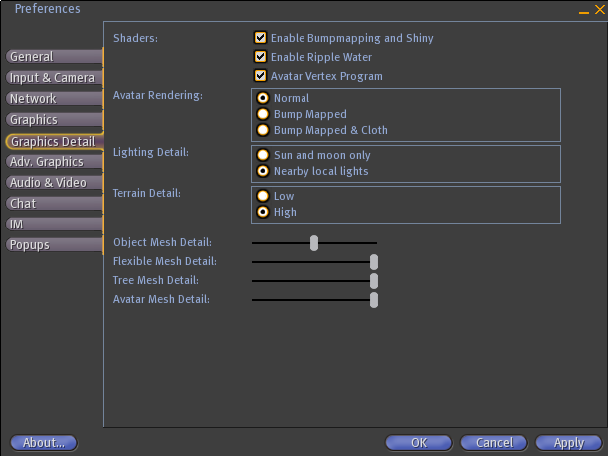Open the About... dialog

[x=43, y=442]
